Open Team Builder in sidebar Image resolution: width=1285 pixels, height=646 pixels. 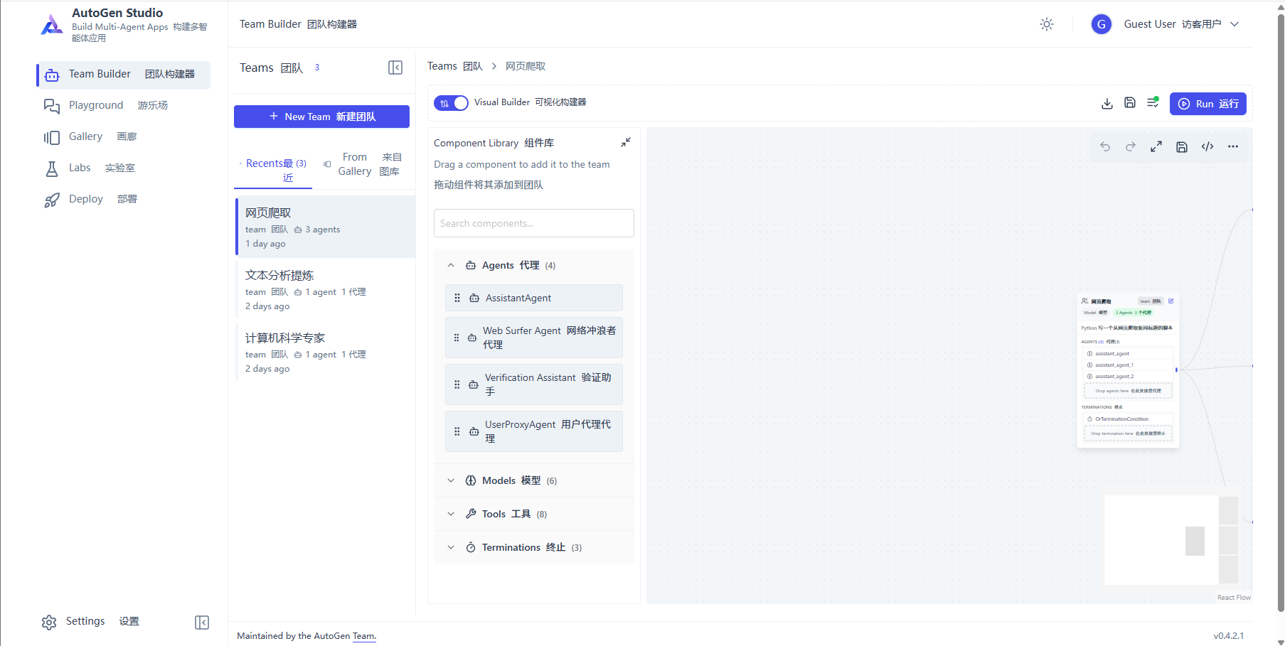coord(124,75)
